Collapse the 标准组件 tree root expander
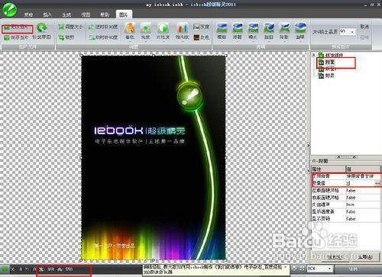This screenshot has width=382, height=277. click(314, 55)
